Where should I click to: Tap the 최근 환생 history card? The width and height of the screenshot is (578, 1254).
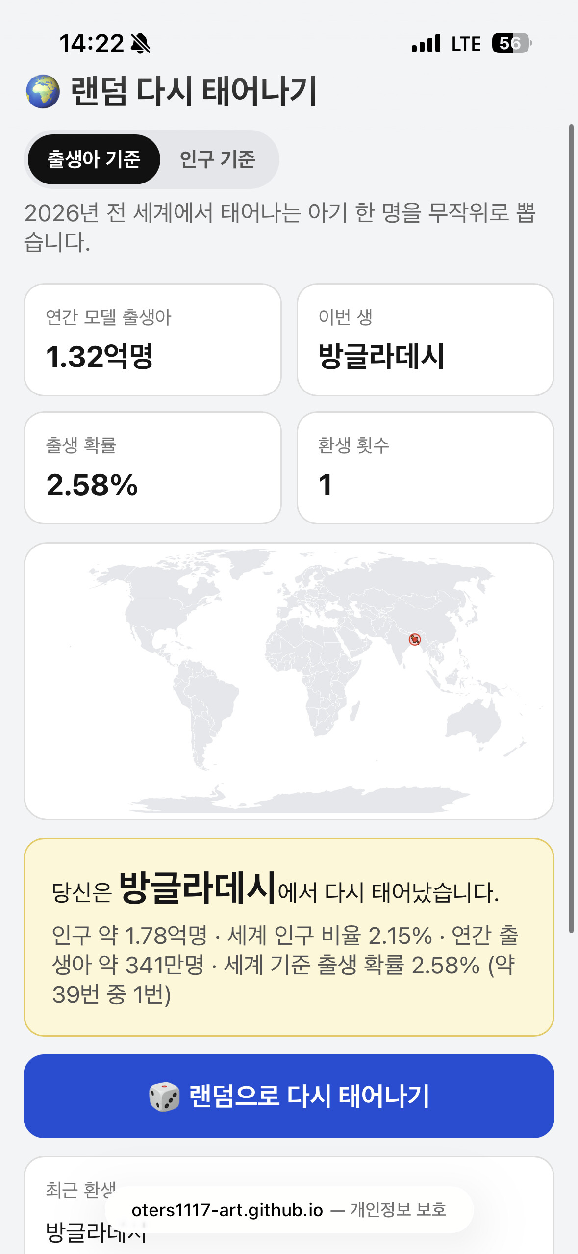click(289, 1205)
